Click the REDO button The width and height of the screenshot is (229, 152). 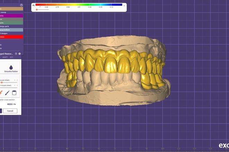point(11,104)
